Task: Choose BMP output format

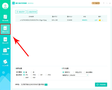Action: point(24,78)
